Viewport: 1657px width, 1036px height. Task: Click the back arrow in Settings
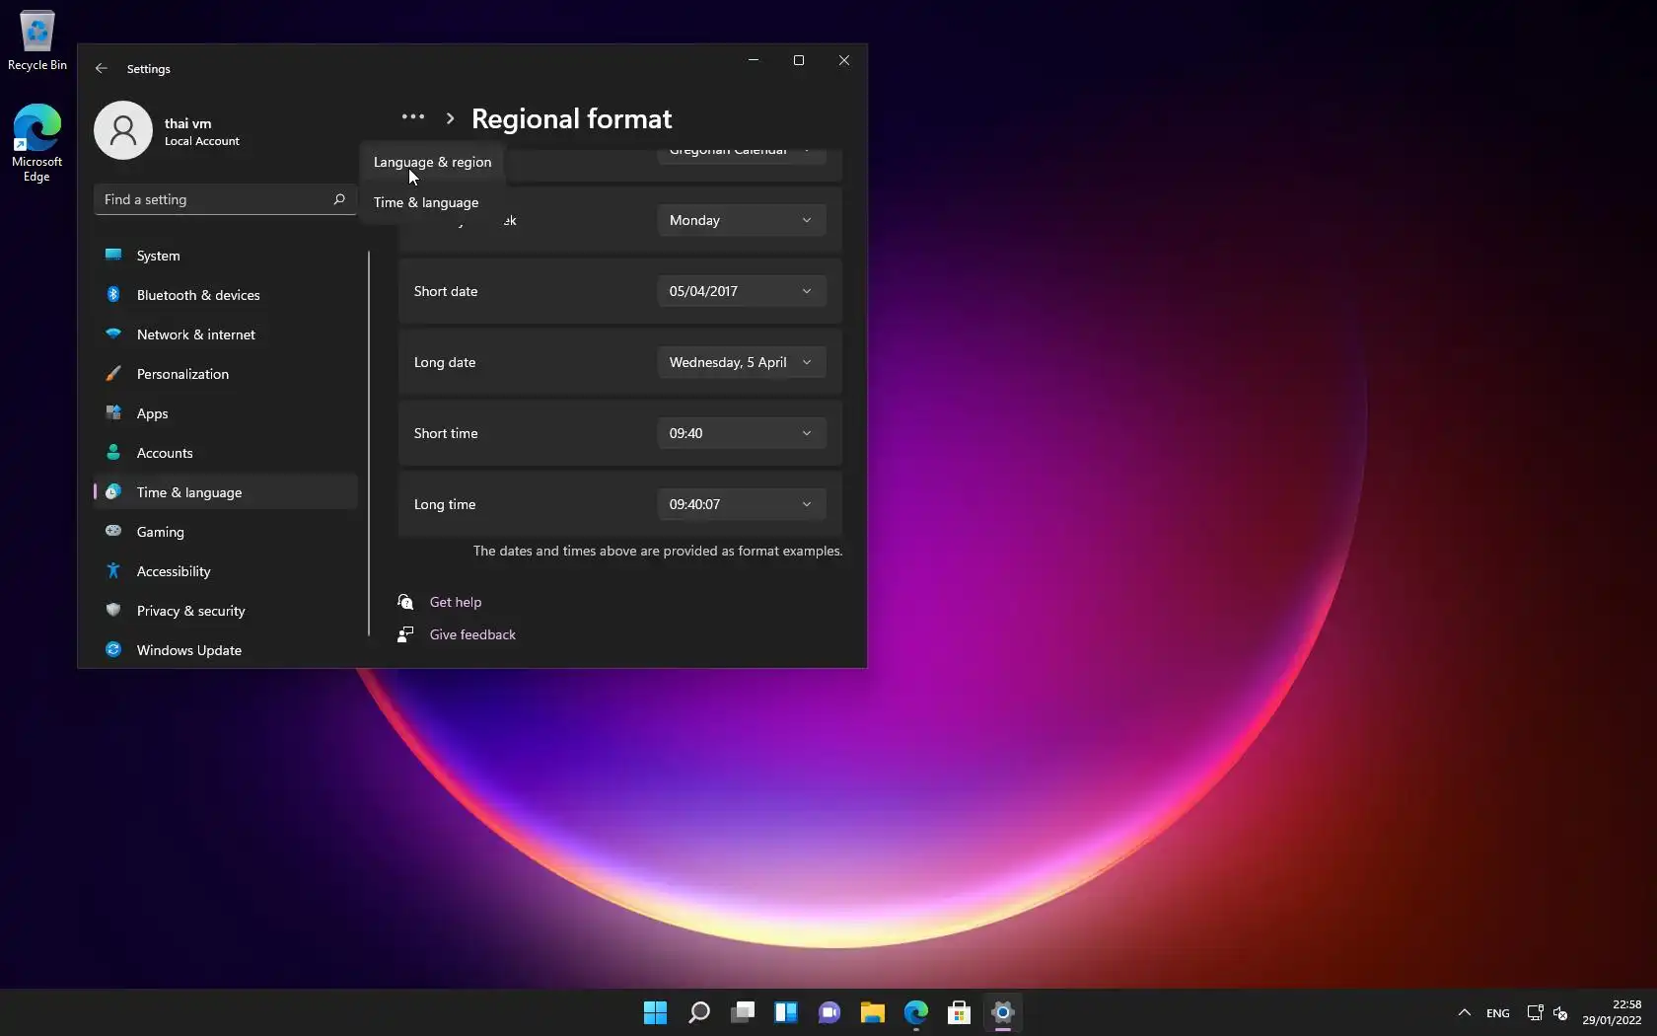[102, 69]
